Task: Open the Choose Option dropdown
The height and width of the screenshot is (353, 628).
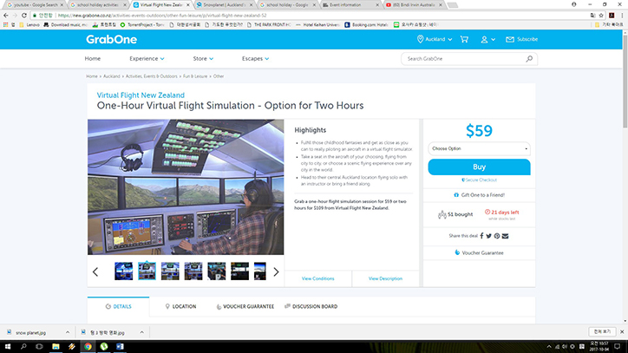Action: (479, 148)
